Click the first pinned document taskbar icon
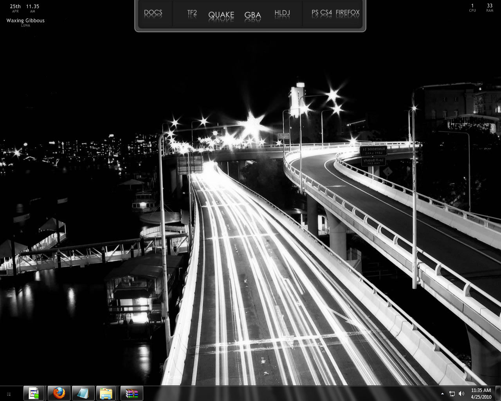The width and height of the screenshot is (501, 401). pos(34,393)
